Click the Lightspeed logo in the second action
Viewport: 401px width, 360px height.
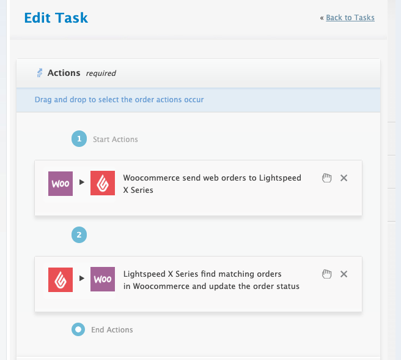pyautogui.click(x=61, y=280)
